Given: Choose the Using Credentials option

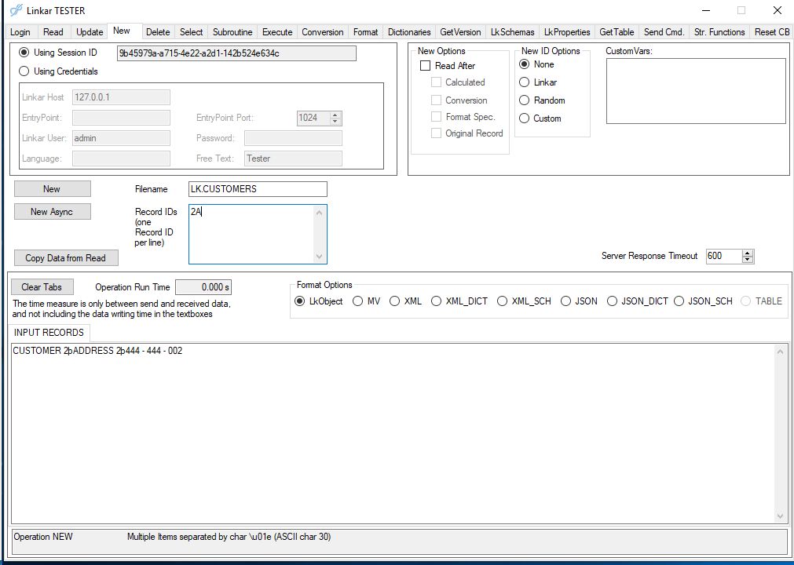Looking at the screenshot, I should pyautogui.click(x=58, y=71).
